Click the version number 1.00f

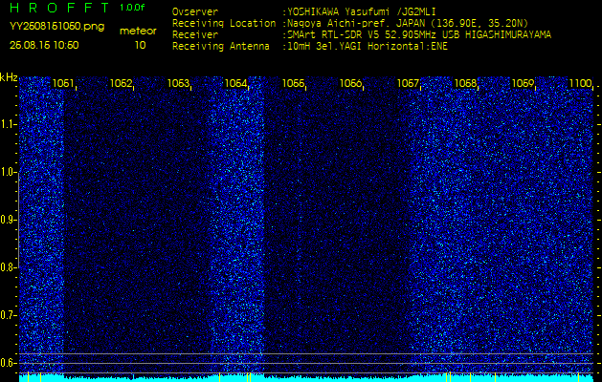(x=132, y=8)
